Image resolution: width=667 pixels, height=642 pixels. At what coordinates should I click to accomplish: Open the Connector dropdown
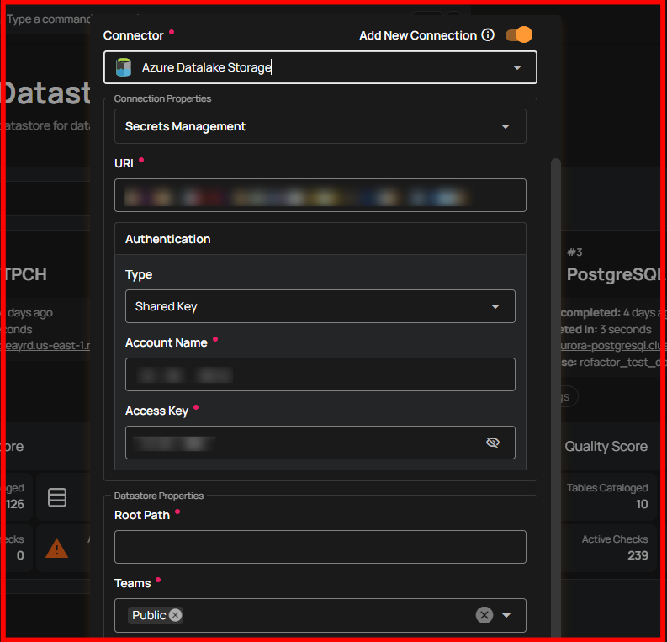[x=517, y=67]
